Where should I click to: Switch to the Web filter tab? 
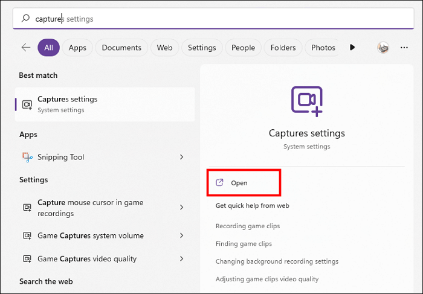pyautogui.click(x=164, y=48)
